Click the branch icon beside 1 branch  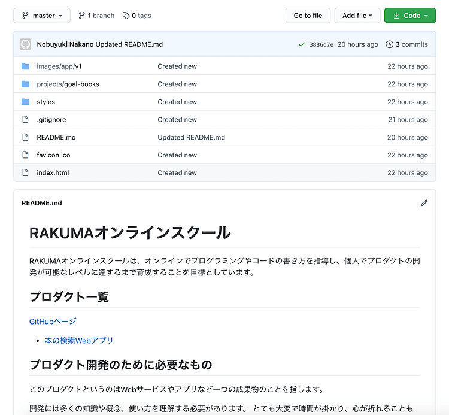(x=82, y=16)
